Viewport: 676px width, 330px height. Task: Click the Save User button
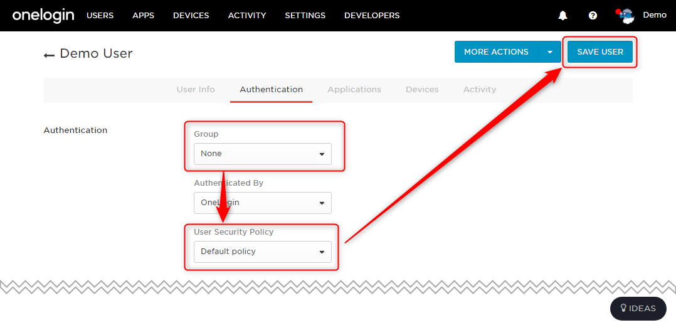point(600,52)
